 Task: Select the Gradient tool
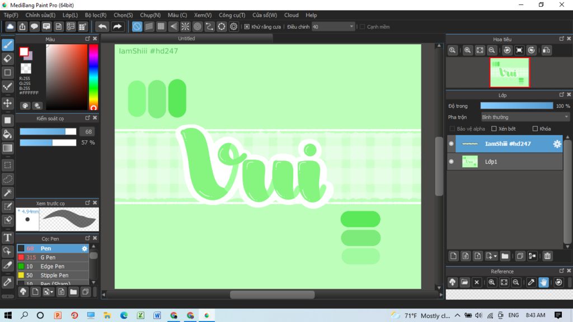point(8,148)
